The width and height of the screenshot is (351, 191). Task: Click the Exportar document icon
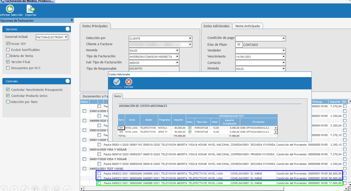pyautogui.click(x=31, y=9)
